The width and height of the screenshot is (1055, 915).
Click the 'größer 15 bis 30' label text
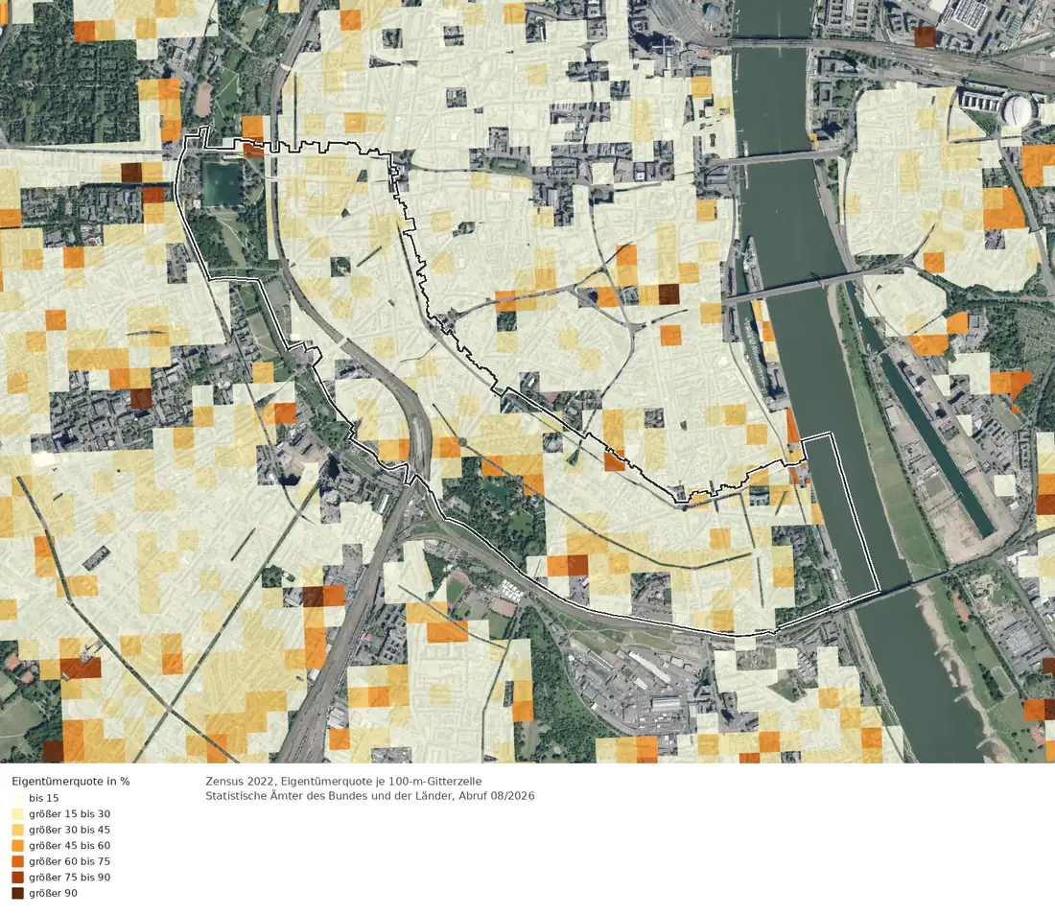tap(69, 814)
